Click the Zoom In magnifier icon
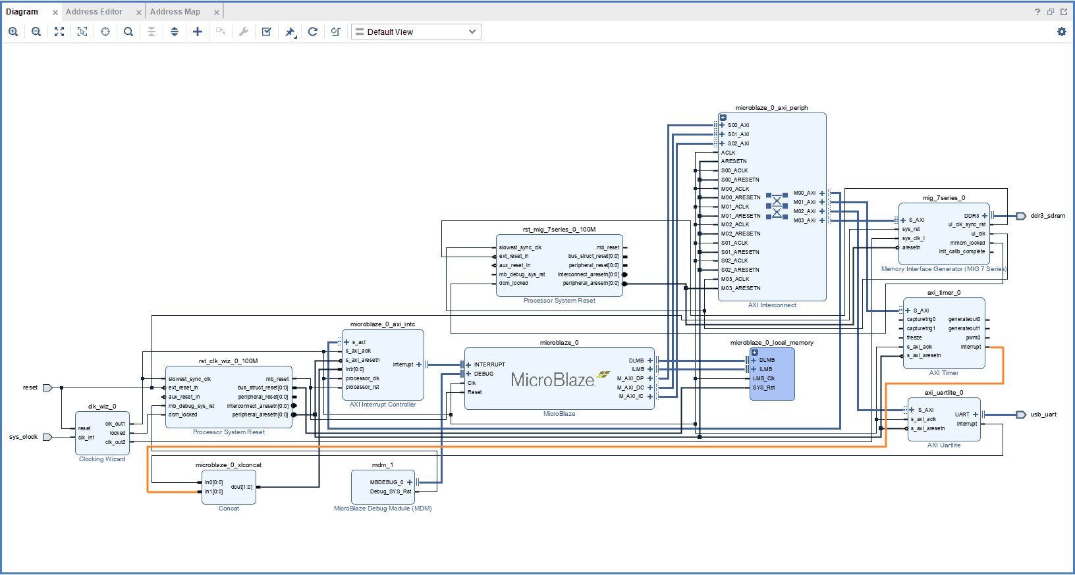Screen dimensions: 1075x575 click(13, 32)
